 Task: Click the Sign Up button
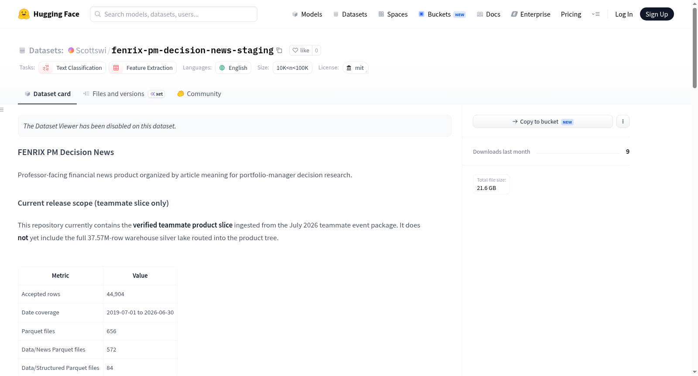coord(657,14)
